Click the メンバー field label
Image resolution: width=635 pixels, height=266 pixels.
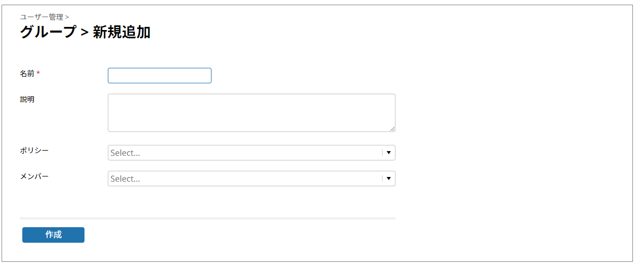pyautogui.click(x=34, y=176)
